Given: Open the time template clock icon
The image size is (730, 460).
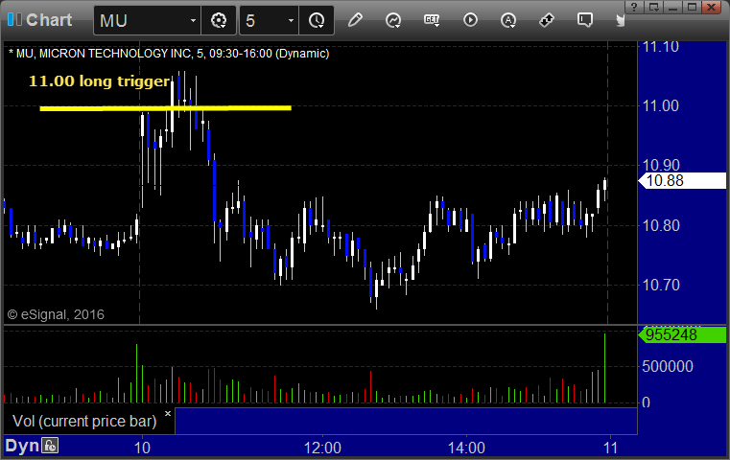Looking at the screenshot, I should (x=317, y=20).
